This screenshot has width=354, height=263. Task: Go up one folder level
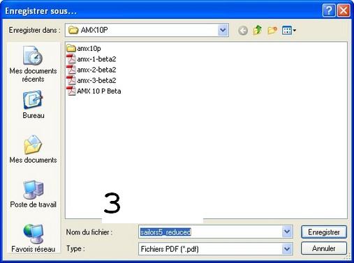258,30
